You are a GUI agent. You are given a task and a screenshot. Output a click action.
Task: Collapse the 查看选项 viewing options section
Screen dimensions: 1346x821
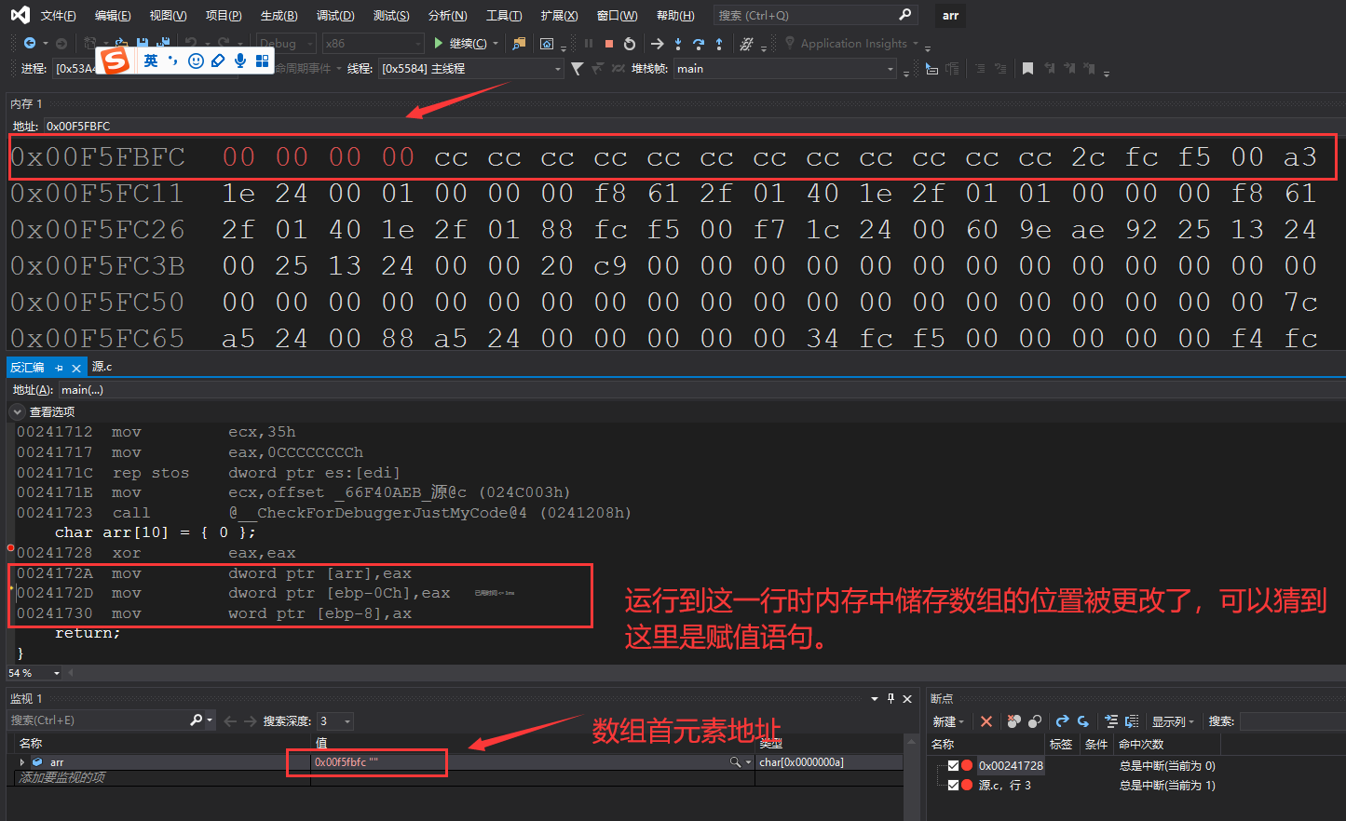18,411
